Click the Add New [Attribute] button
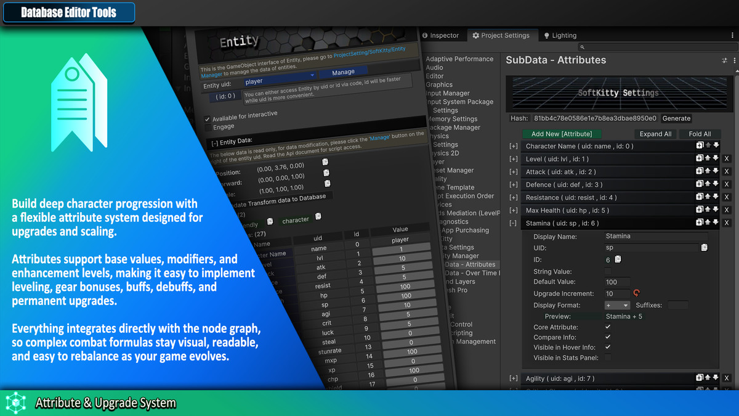Viewport: 739px width, 416px height. tap(562, 134)
